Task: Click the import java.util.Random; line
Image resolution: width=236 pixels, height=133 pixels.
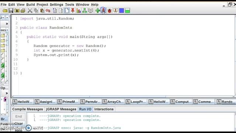Action: (47, 18)
